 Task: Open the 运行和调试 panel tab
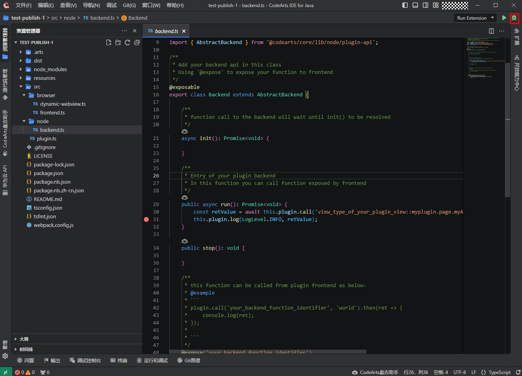point(152,360)
